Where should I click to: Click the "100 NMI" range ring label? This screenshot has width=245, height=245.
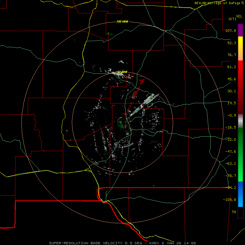(x=122, y=22)
